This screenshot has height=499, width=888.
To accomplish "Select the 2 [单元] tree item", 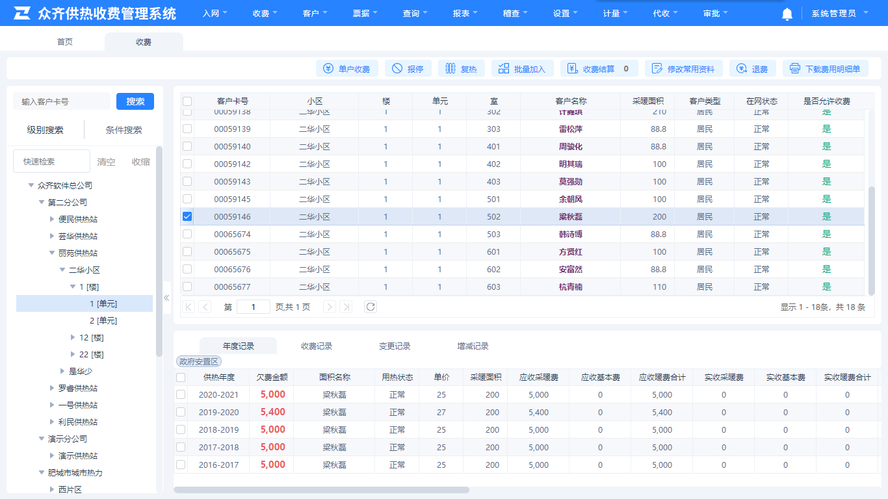I will tap(103, 320).
